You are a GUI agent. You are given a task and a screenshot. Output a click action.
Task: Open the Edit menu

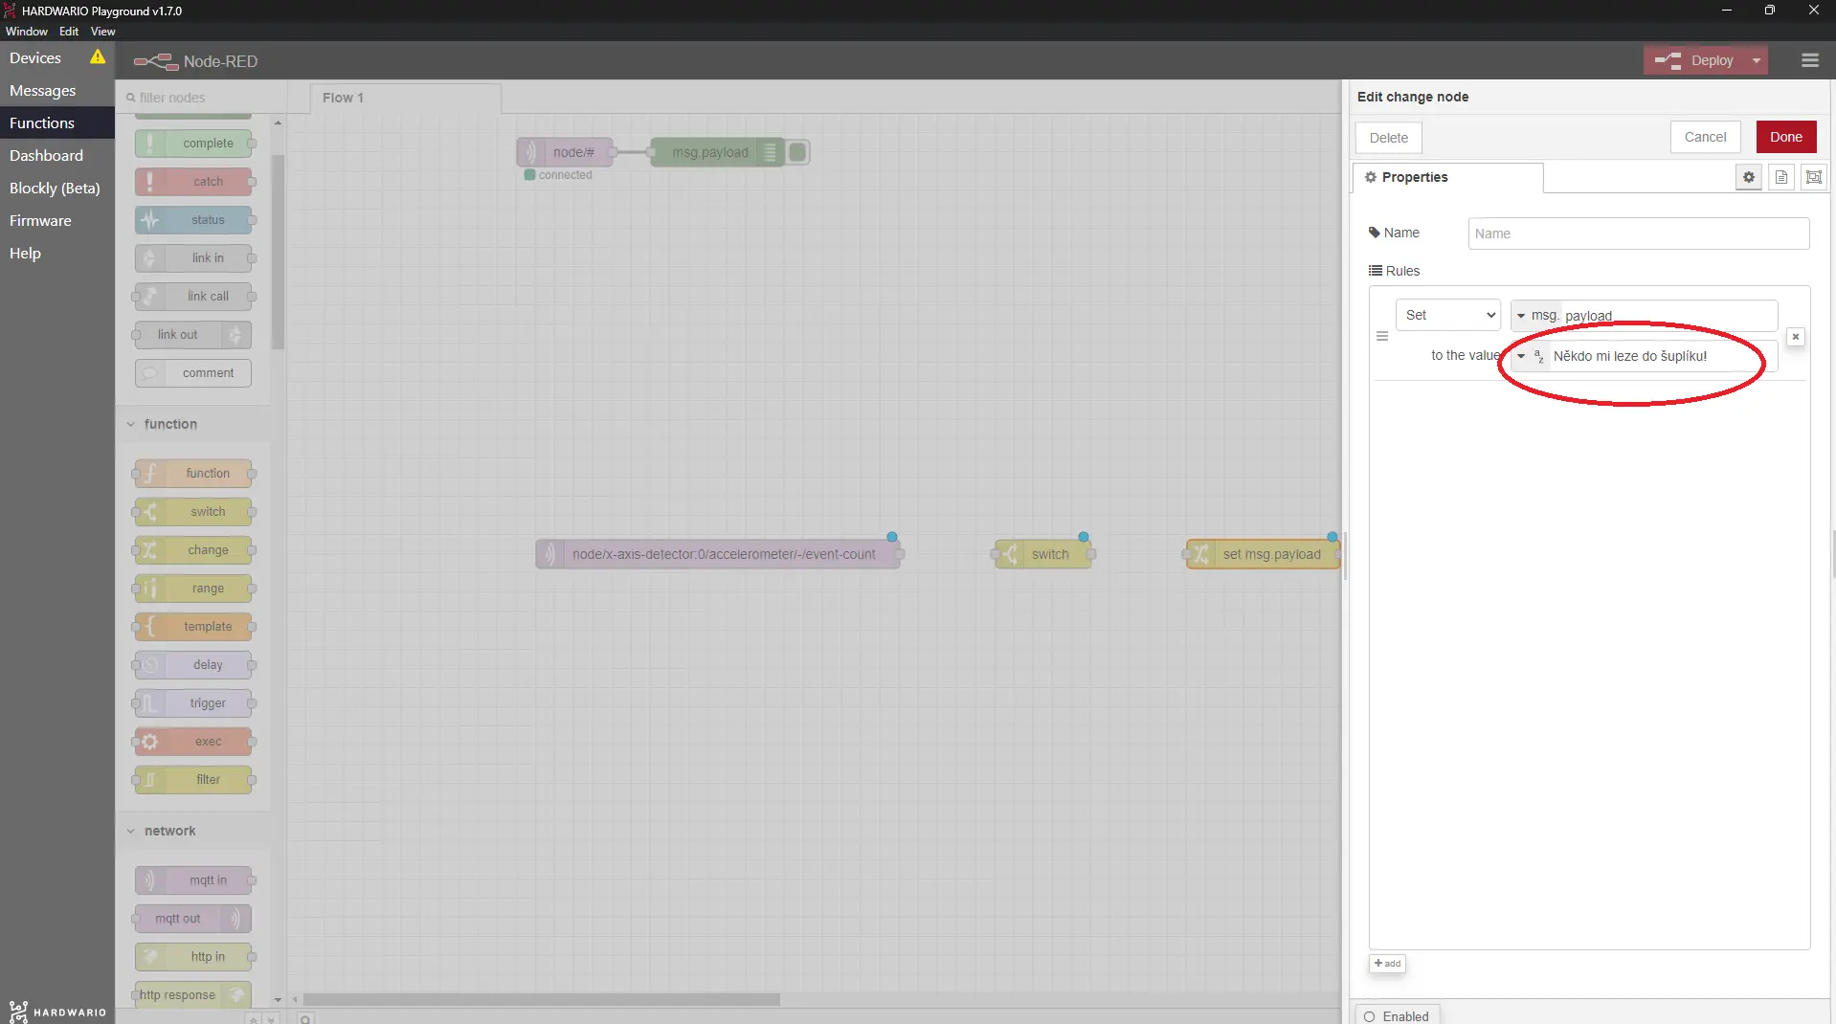[69, 32]
